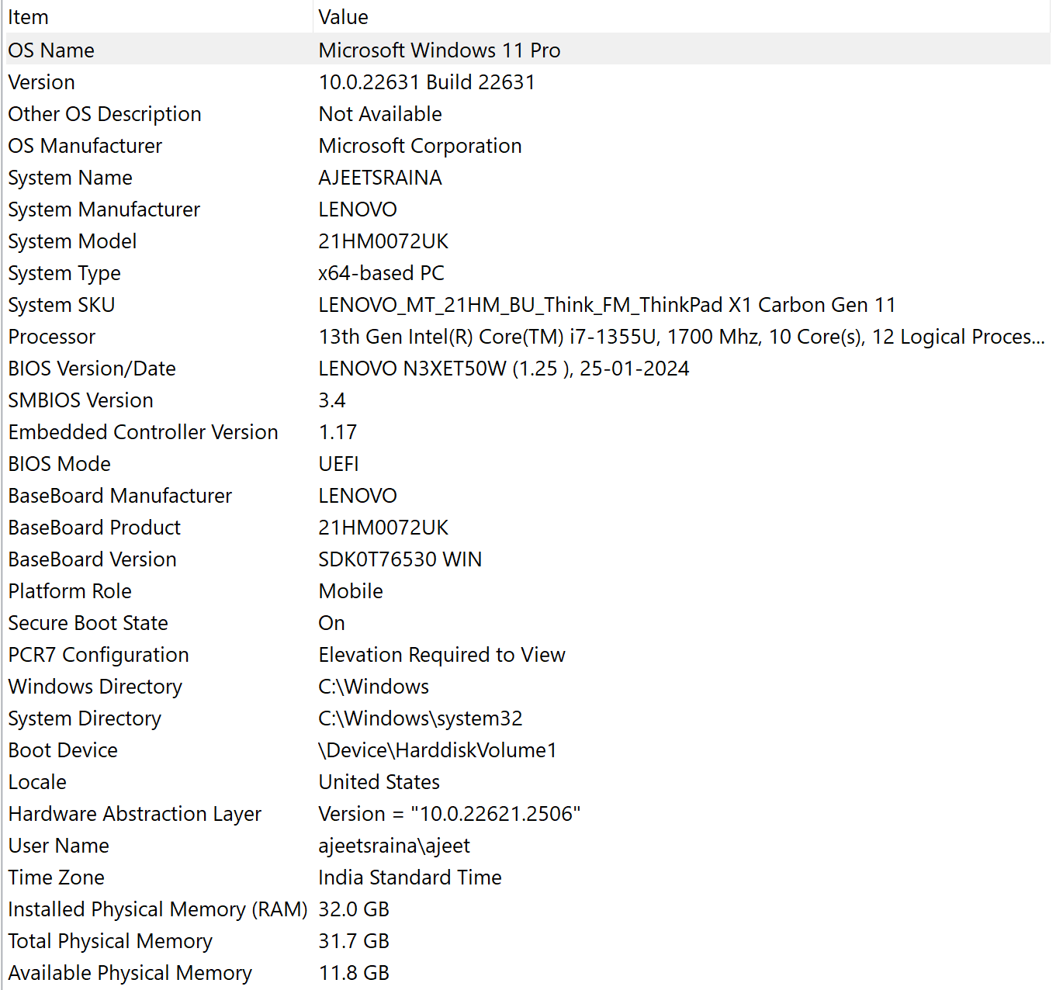Click United States value
Screen dimensions: 1063x990
[x=379, y=782]
